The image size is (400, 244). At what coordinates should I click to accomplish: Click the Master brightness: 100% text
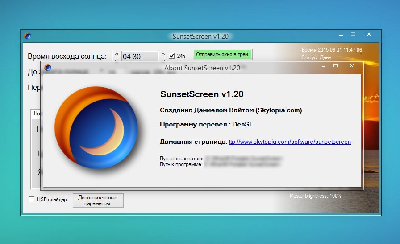click(315, 196)
